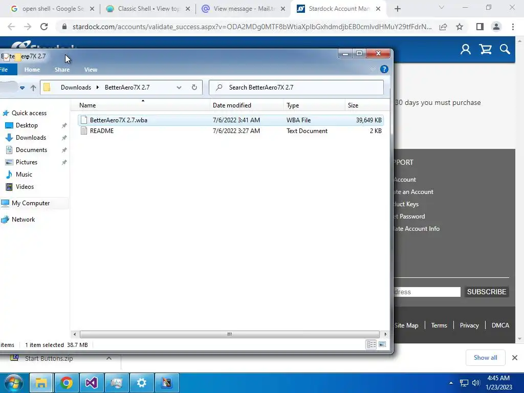The width and height of the screenshot is (524, 393).
Task: Click scroll right arrow in file list
Action: 385,334
